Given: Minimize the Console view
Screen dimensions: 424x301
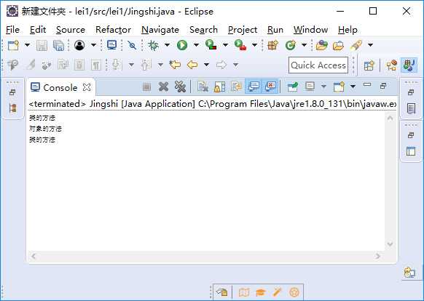Looking at the screenshot, I should (x=367, y=84).
